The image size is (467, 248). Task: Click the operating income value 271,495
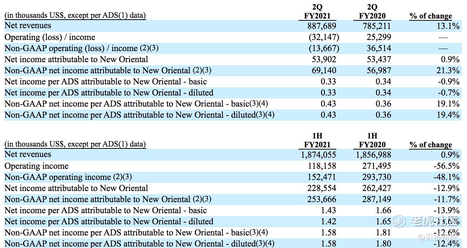point(377,166)
